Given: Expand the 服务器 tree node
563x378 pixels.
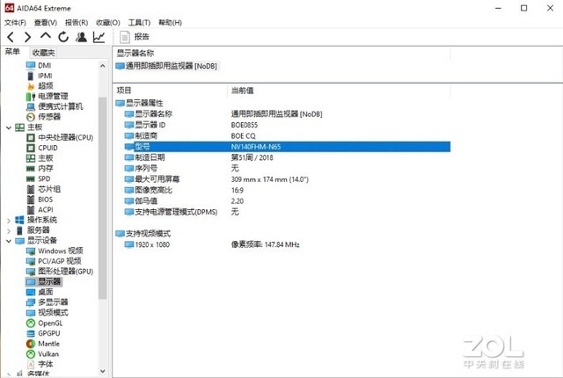Looking at the screenshot, I should (x=9, y=231).
